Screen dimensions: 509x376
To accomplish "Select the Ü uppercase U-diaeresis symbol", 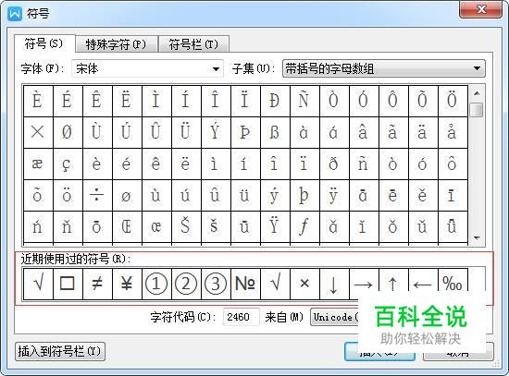I will pos(186,132).
